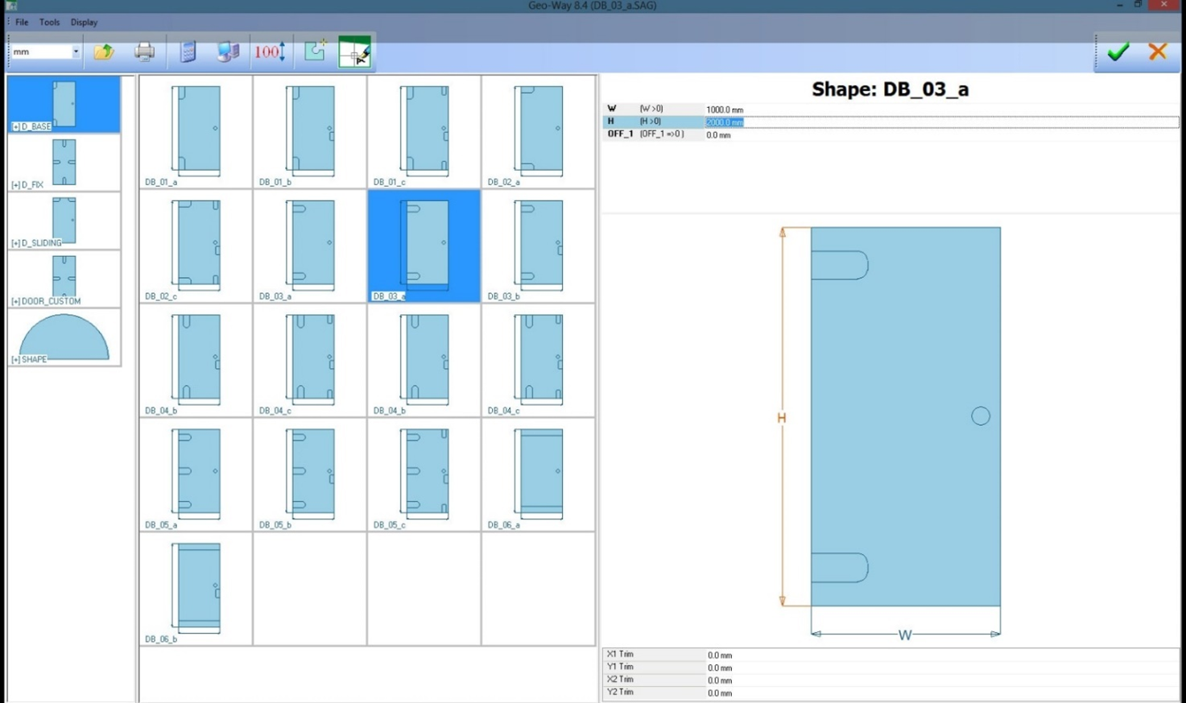Click the 'Shape: DB_03_a' title text
Screen dimensions: 1186x703
pos(890,89)
